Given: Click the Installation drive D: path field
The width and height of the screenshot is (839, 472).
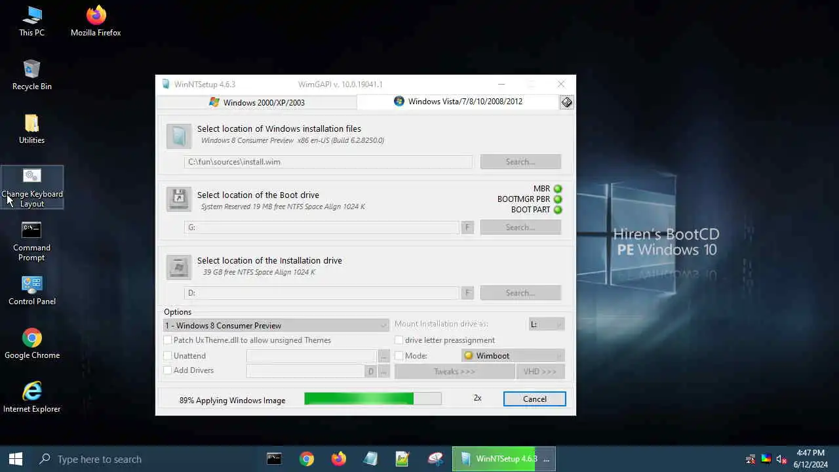Looking at the screenshot, I should pyautogui.click(x=321, y=293).
